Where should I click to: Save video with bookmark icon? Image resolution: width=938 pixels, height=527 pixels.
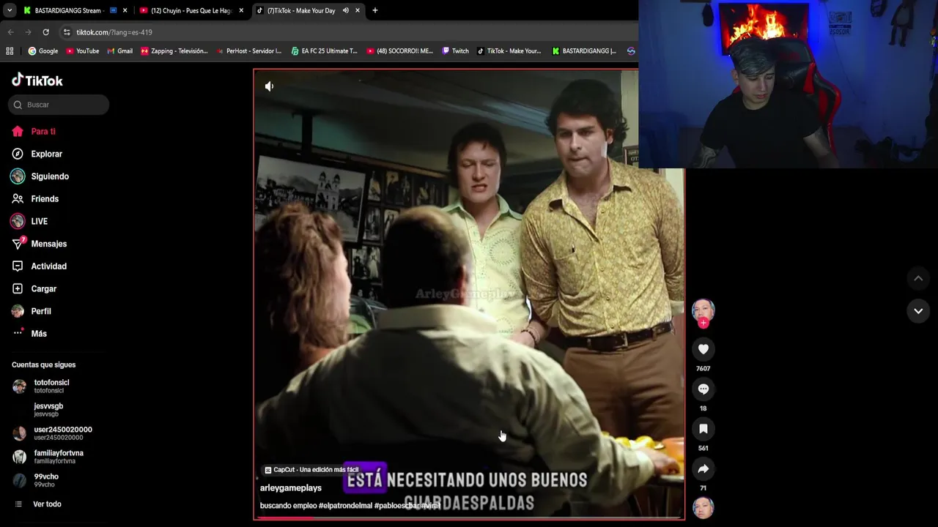tap(703, 429)
